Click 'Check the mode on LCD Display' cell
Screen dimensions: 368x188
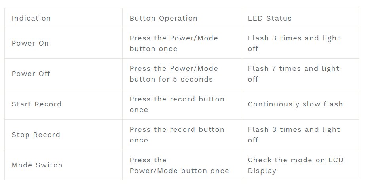(296, 165)
